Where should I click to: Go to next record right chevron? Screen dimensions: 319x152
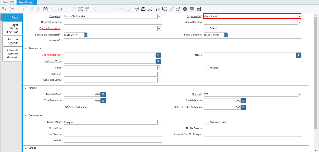(102, 9)
